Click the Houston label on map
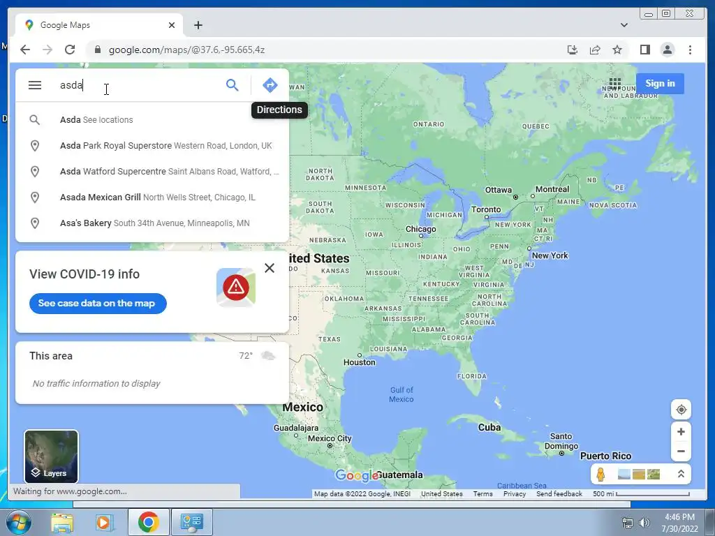The image size is (715, 536). [x=360, y=362]
